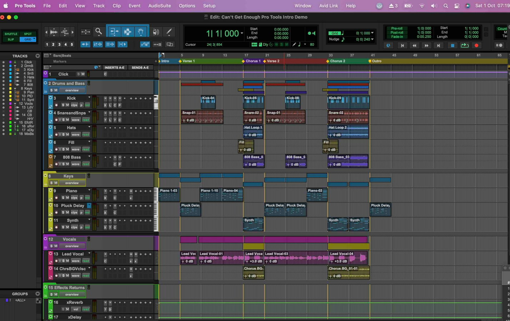This screenshot has width=510, height=321.
Task: Toggle Insertion Follows Playback button
Action: 122,44
